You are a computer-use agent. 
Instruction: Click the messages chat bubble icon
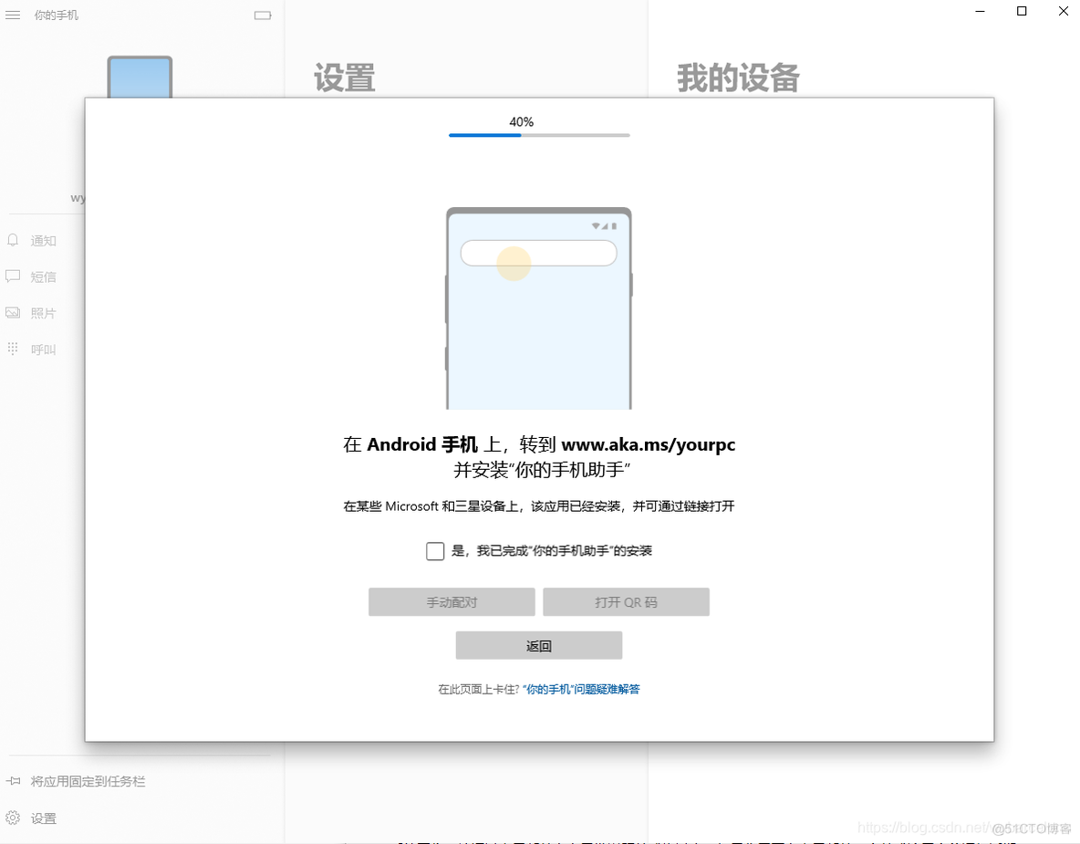tap(13, 276)
